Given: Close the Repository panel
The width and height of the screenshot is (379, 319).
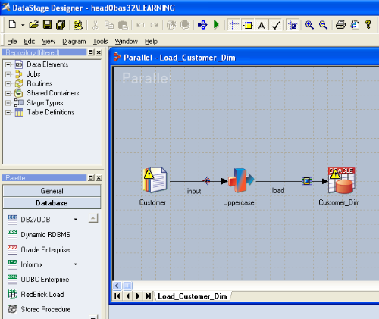Looking at the screenshot, I should point(99,52).
